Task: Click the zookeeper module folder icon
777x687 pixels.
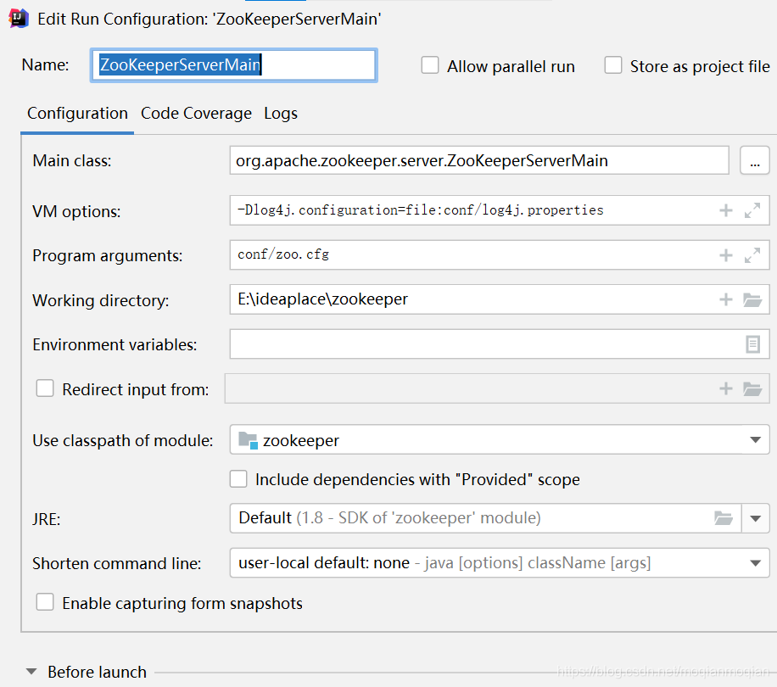Action: [248, 440]
